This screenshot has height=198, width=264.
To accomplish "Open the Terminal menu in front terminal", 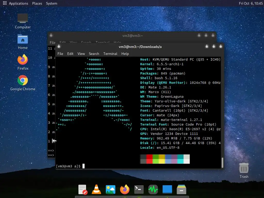I will [x=110, y=54].
